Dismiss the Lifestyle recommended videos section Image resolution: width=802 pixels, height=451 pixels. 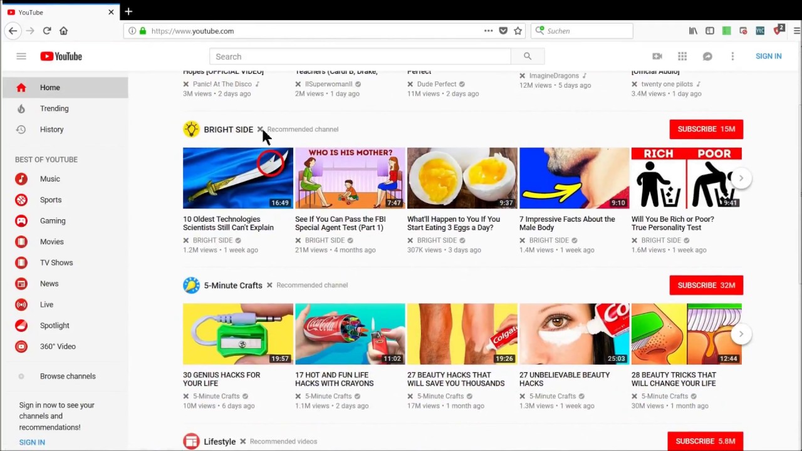pyautogui.click(x=242, y=442)
